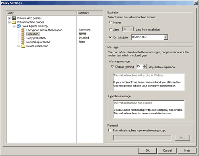Click the Policy column header
Screen dimensions: 199x156
[x=41, y=13]
